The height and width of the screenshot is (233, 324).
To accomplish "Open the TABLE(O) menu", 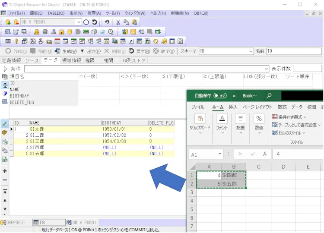I will pyautogui.click(x=56, y=13).
